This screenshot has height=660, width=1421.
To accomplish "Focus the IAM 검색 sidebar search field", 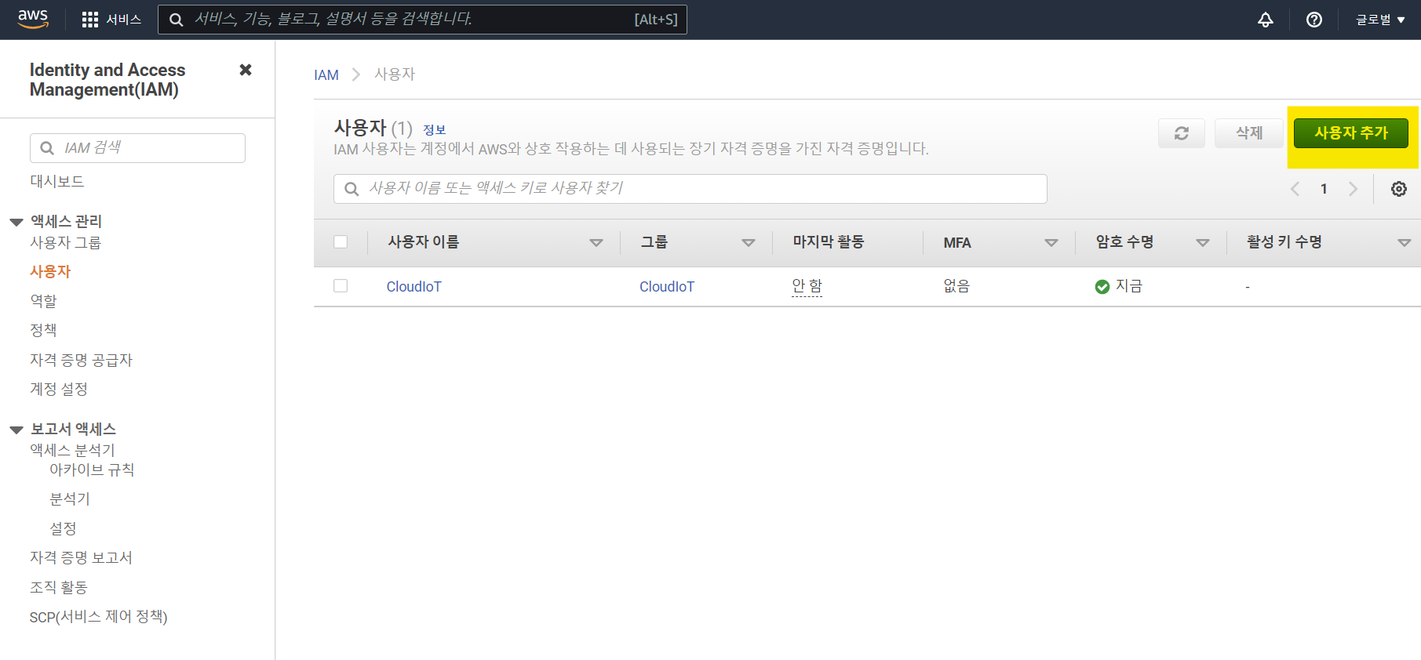I will (137, 148).
